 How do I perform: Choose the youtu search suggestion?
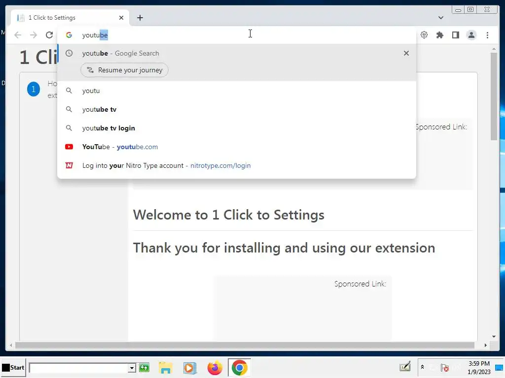click(x=237, y=91)
